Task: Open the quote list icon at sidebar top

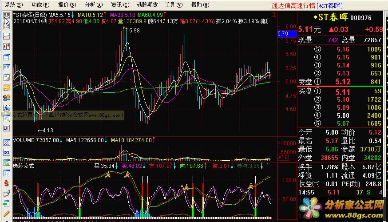Action: 6,16
